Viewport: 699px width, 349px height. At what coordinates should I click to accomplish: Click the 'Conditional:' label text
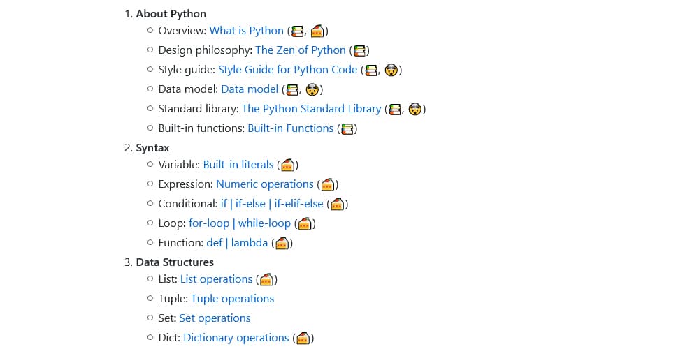188,204
